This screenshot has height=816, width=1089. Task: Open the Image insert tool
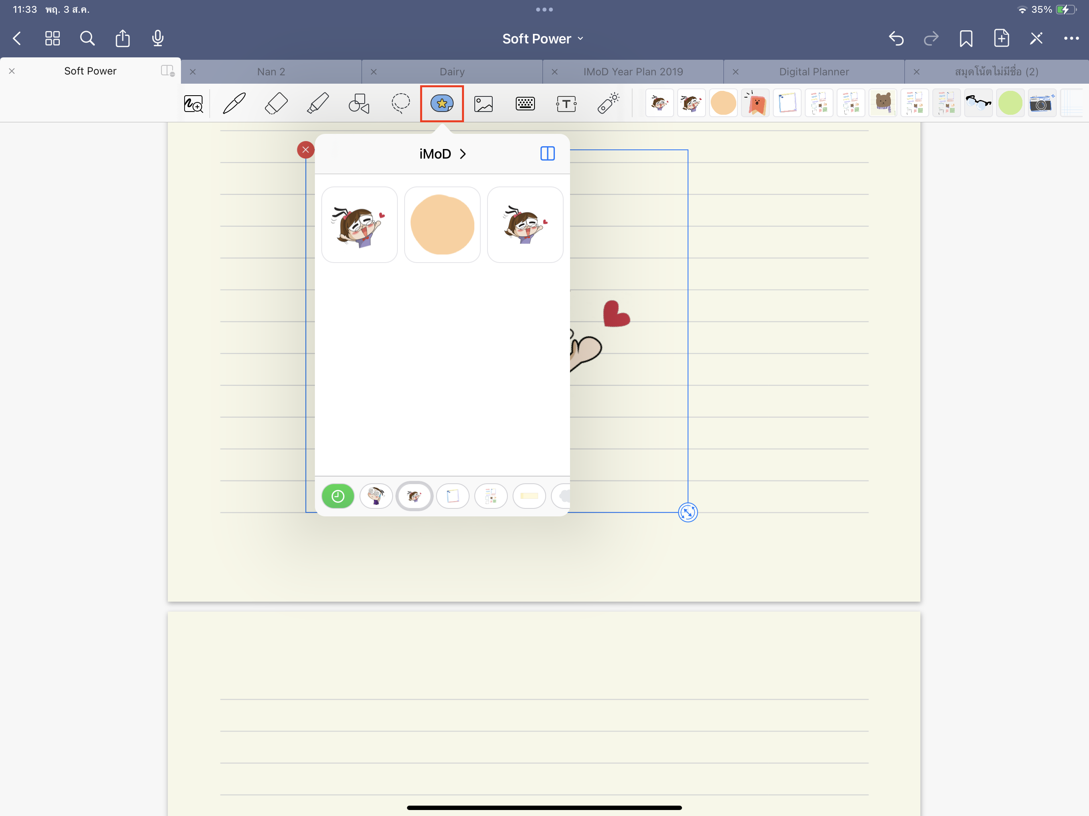pos(484,104)
